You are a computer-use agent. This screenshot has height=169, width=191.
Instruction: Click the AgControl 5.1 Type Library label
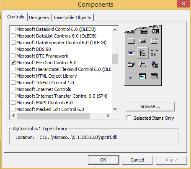click(40, 129)
